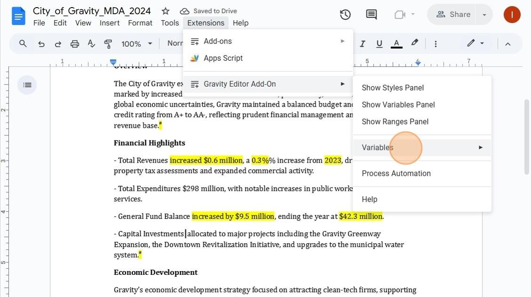
Task: Click the Economic Development heading
Action: click(156, 272)
